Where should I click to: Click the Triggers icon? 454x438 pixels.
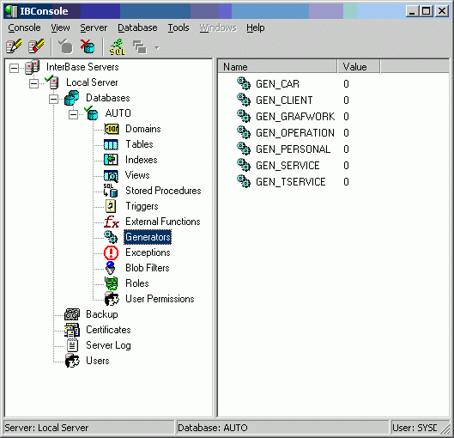click(x=111, y=206)
